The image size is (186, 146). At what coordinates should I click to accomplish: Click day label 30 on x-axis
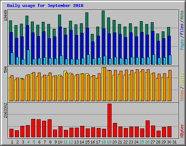coord(169,142)
